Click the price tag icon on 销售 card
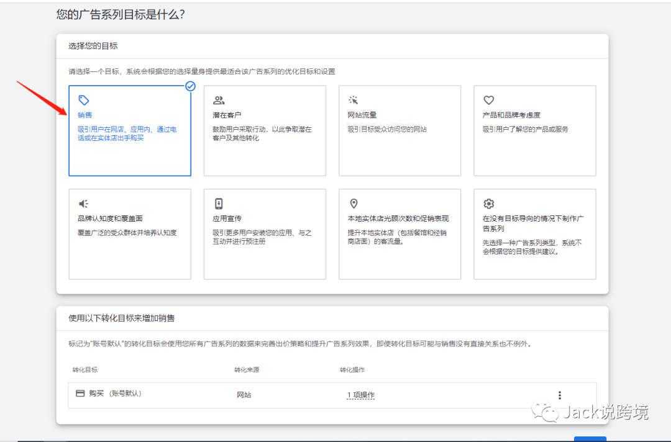Screen dimensions: 671x442 (83, 100)
